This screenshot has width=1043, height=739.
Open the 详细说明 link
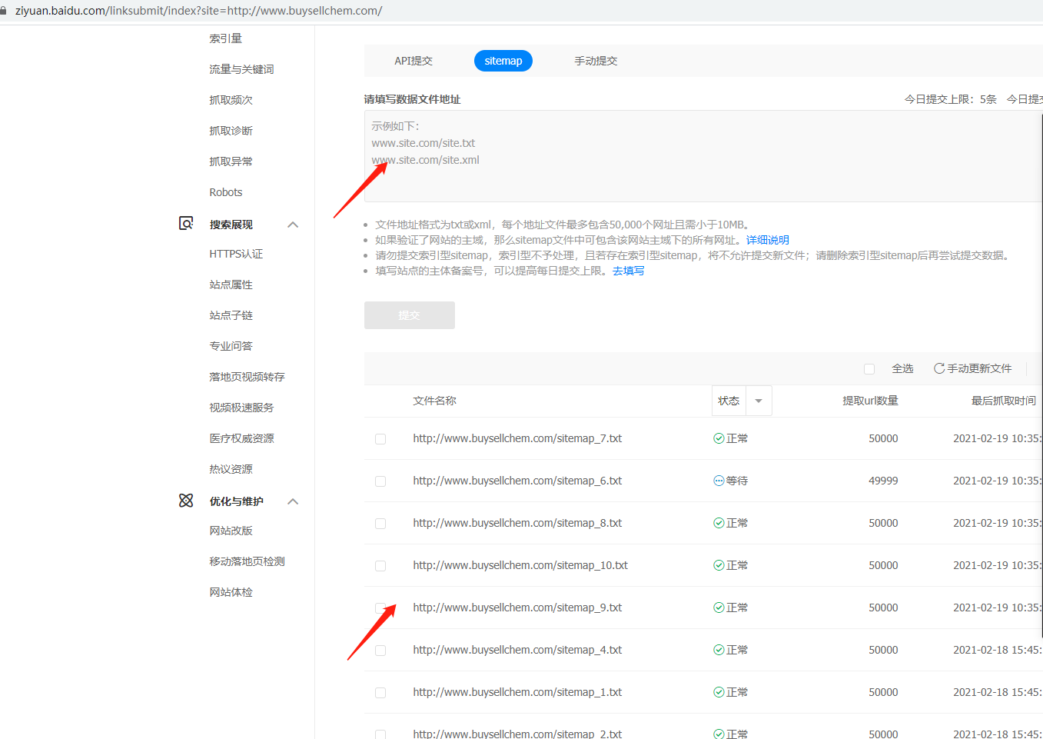tap(767, 240)
